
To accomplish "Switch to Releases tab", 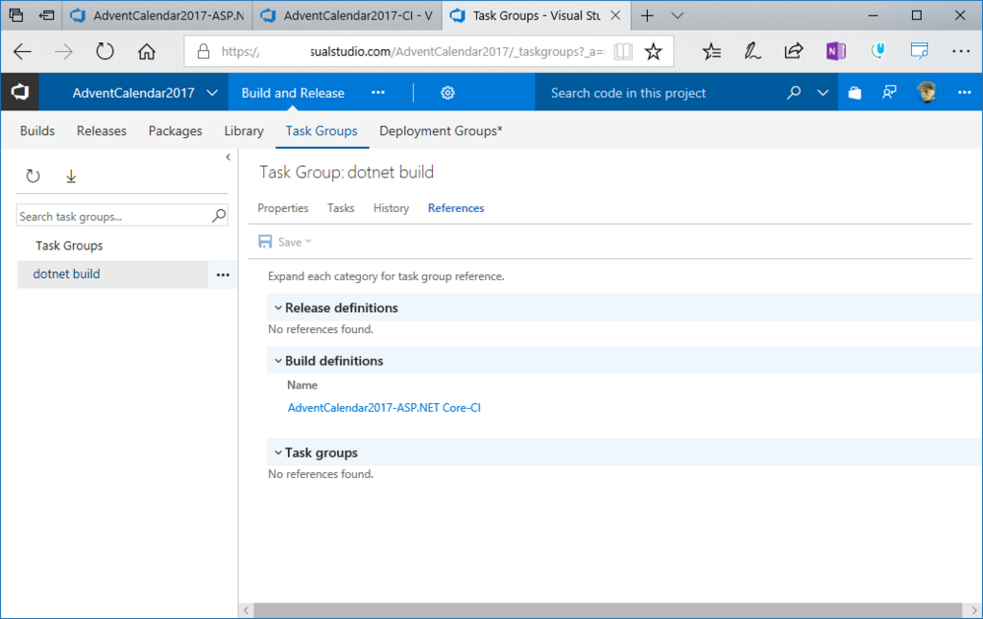I will pos(102,131).
